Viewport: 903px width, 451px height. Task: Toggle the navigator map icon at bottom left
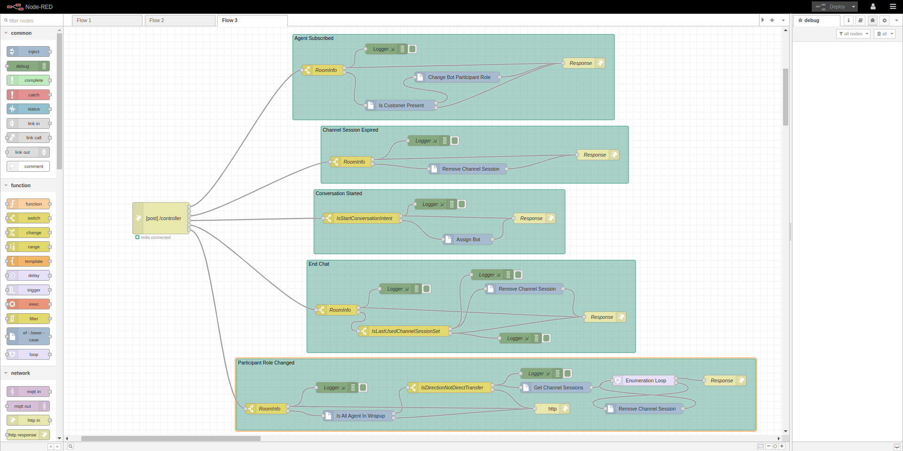point(761,446)
